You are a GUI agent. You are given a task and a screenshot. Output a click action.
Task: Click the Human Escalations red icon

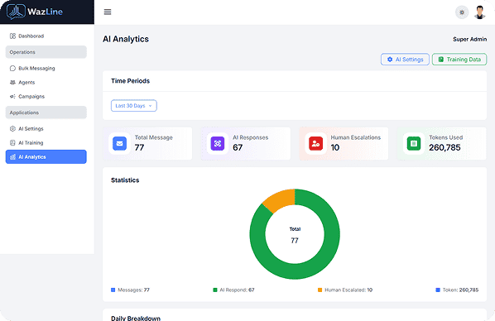(315, 144)
